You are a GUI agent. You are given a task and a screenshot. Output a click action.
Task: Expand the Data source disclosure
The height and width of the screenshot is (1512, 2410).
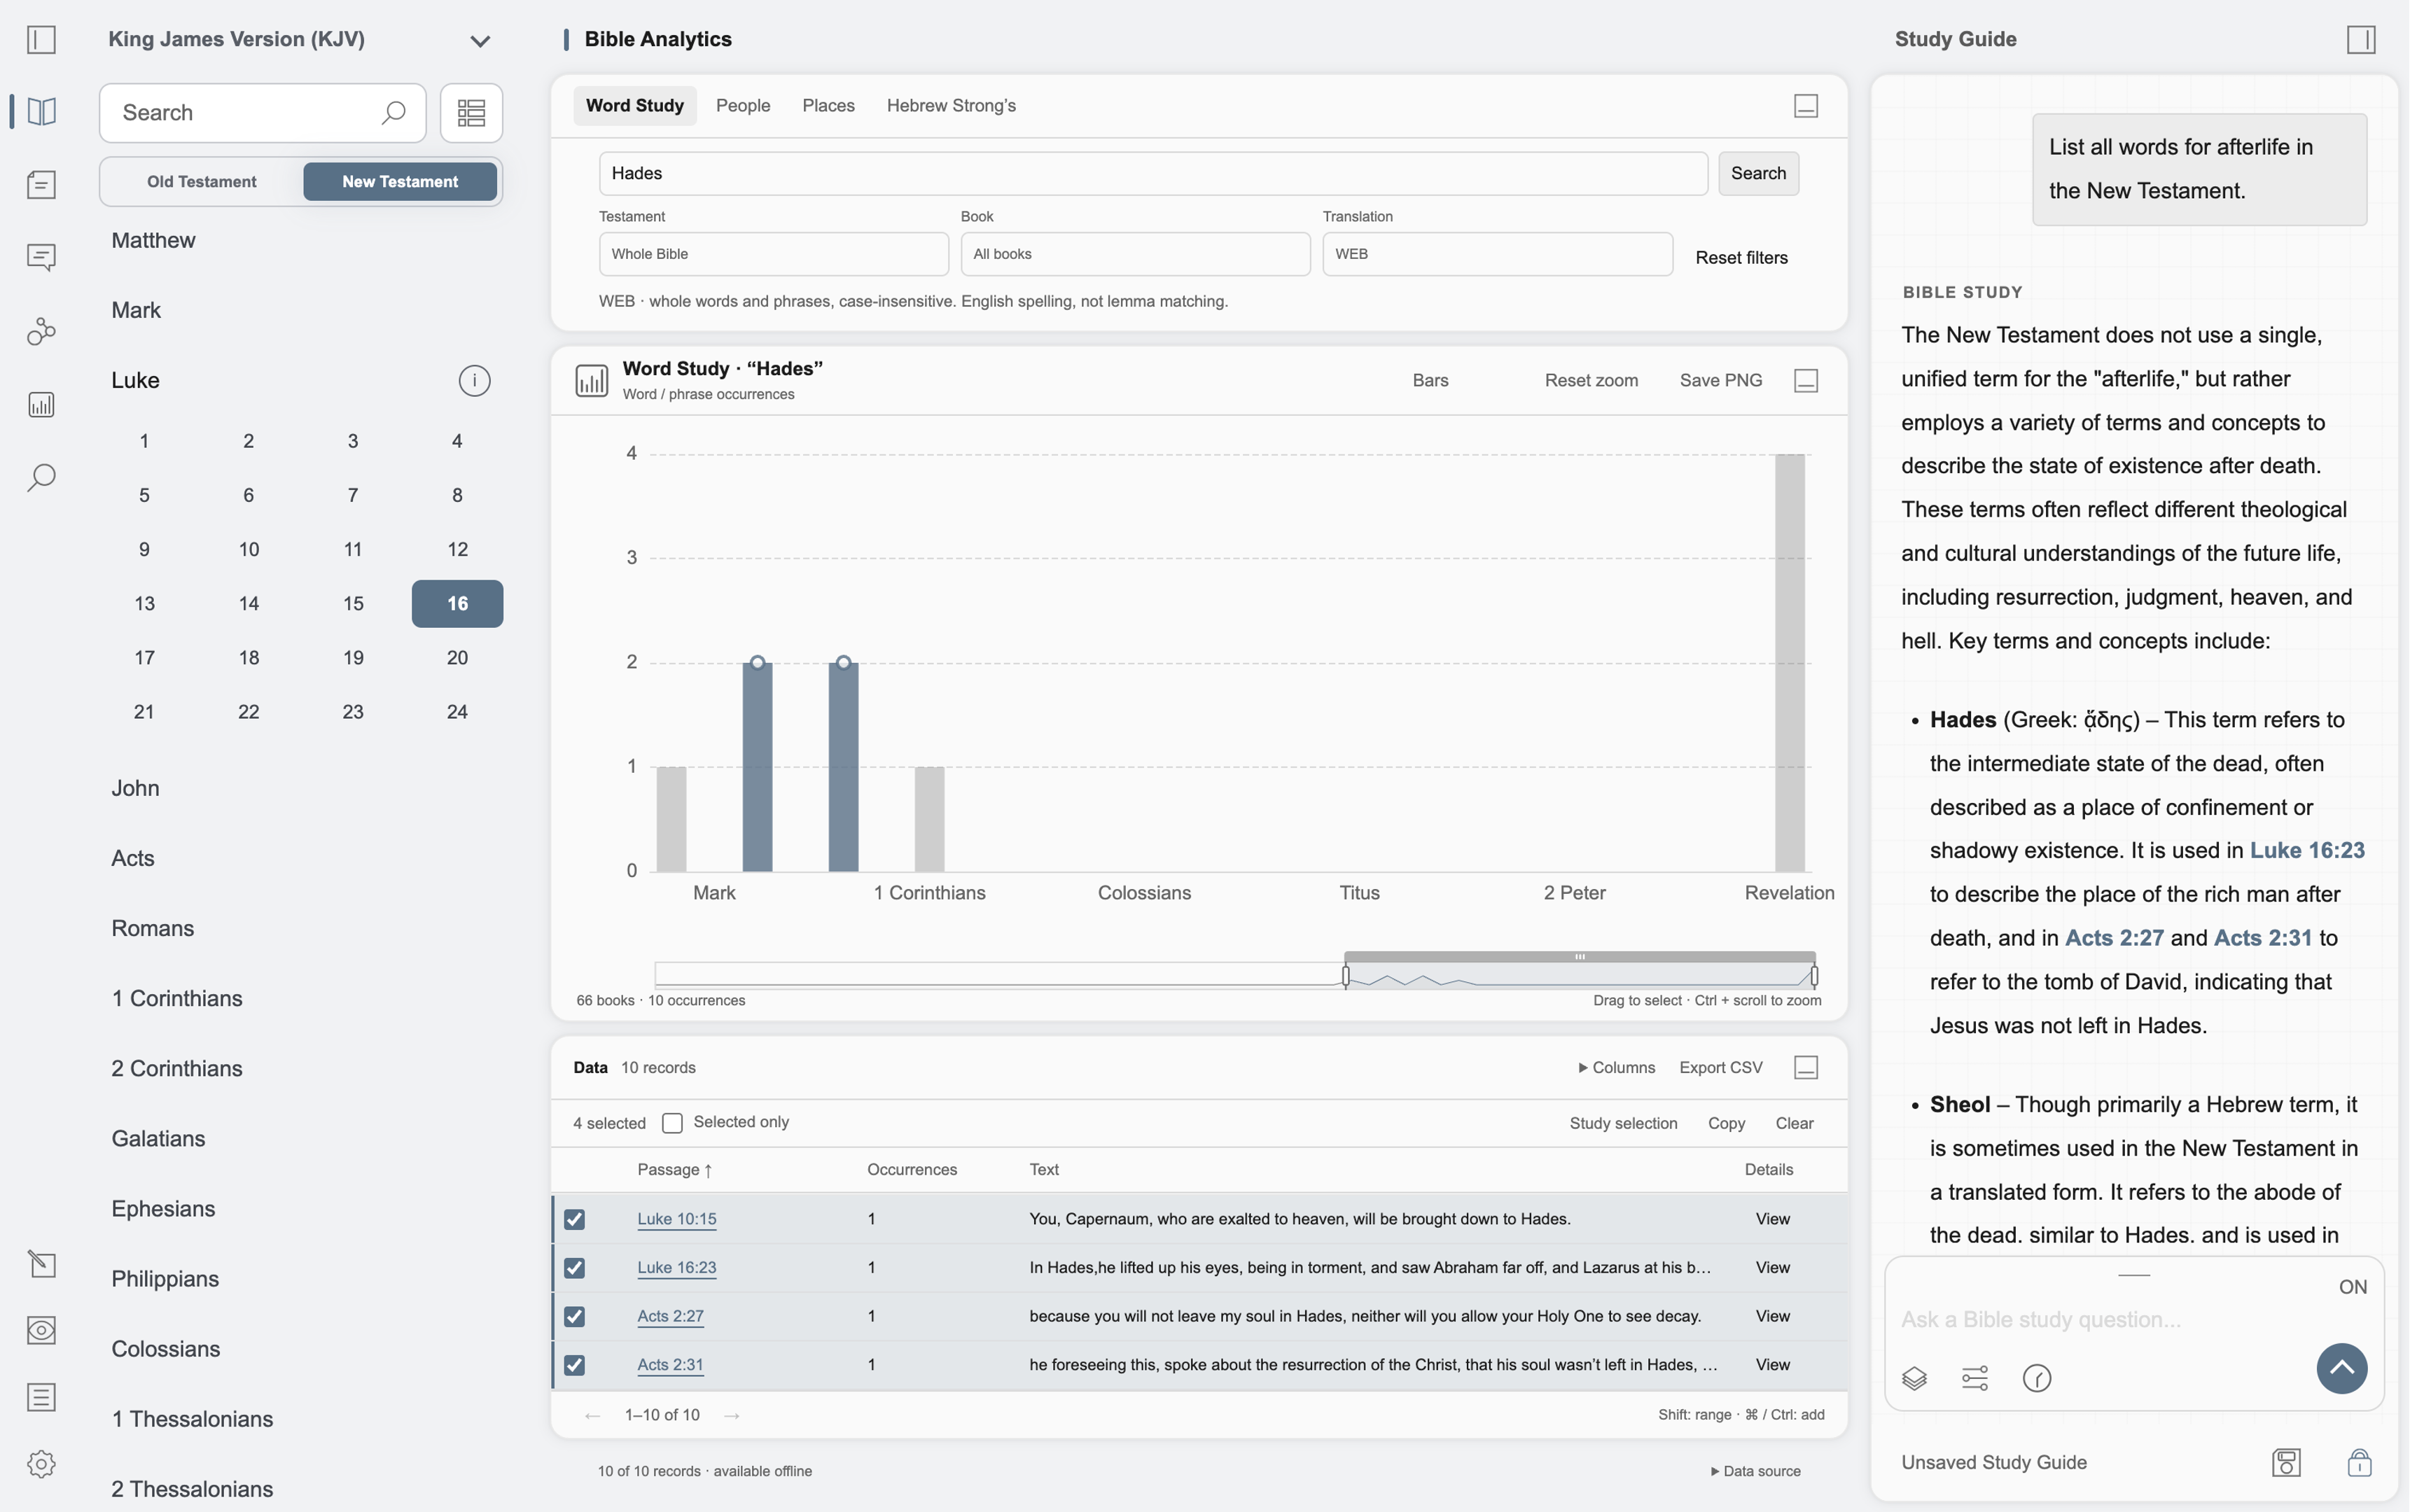1755,1471
